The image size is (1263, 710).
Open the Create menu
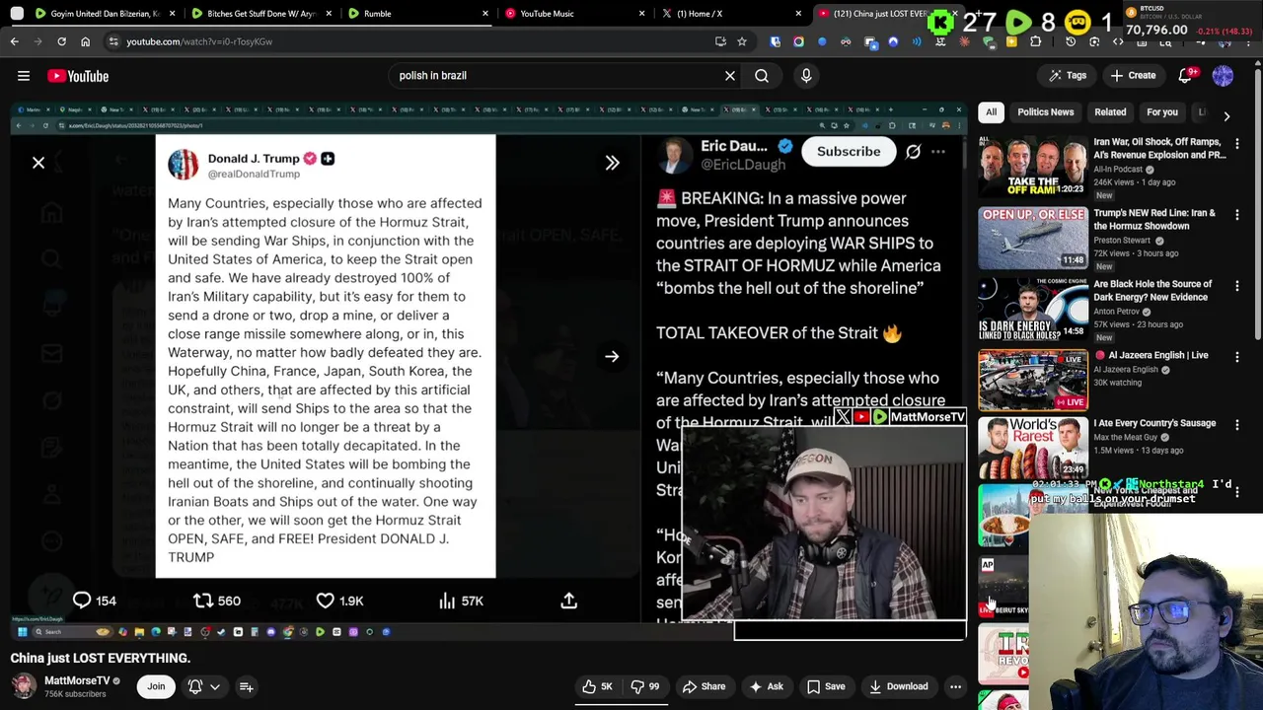[1133, 76]
